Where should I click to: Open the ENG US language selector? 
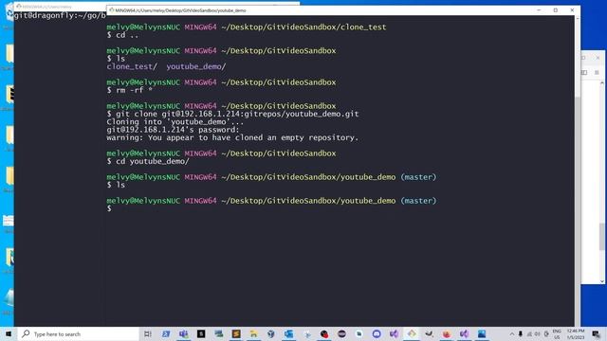tap(557, 334)
